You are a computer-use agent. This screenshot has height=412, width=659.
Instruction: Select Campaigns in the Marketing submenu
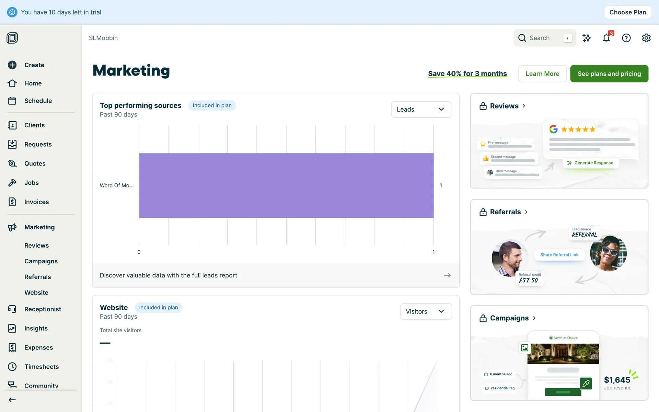41,261
